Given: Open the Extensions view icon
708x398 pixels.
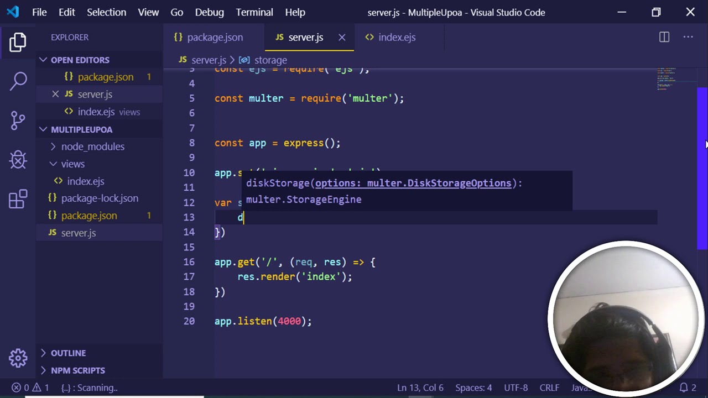Looking at the screenshot, I should click(x=18, y=199).
